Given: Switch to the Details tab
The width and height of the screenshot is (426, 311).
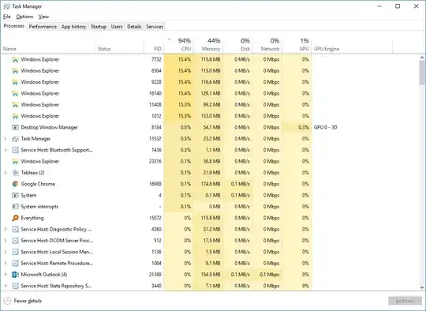Looking at the screenshot, I should click(134, 27).
